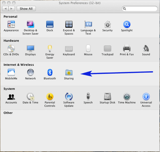The width and height of the screenshot is (160, 152).
Task: Zoom the System Preferences window
Action: click(14, 3)
